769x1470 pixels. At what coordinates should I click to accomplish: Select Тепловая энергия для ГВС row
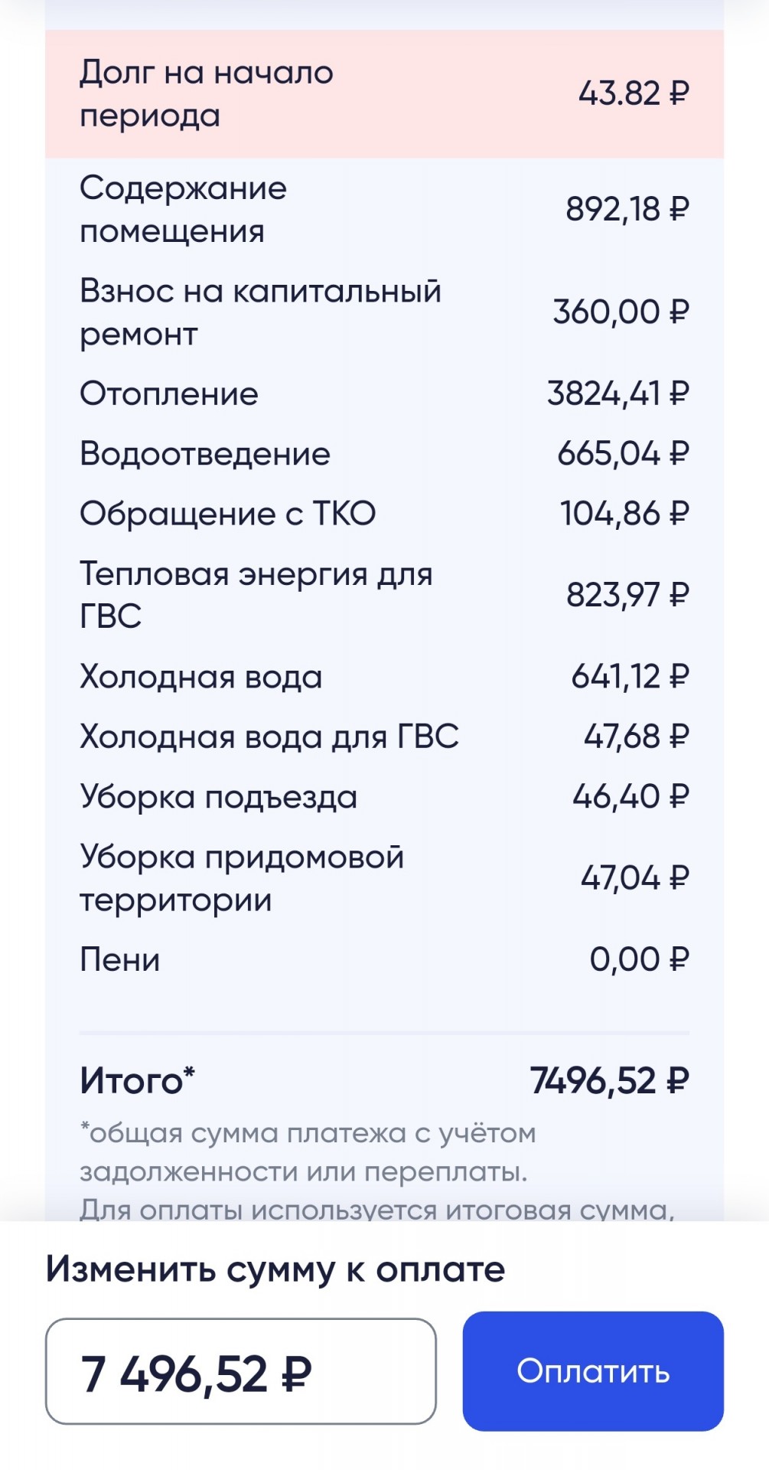pyautogui.click(x=384, y=595)
